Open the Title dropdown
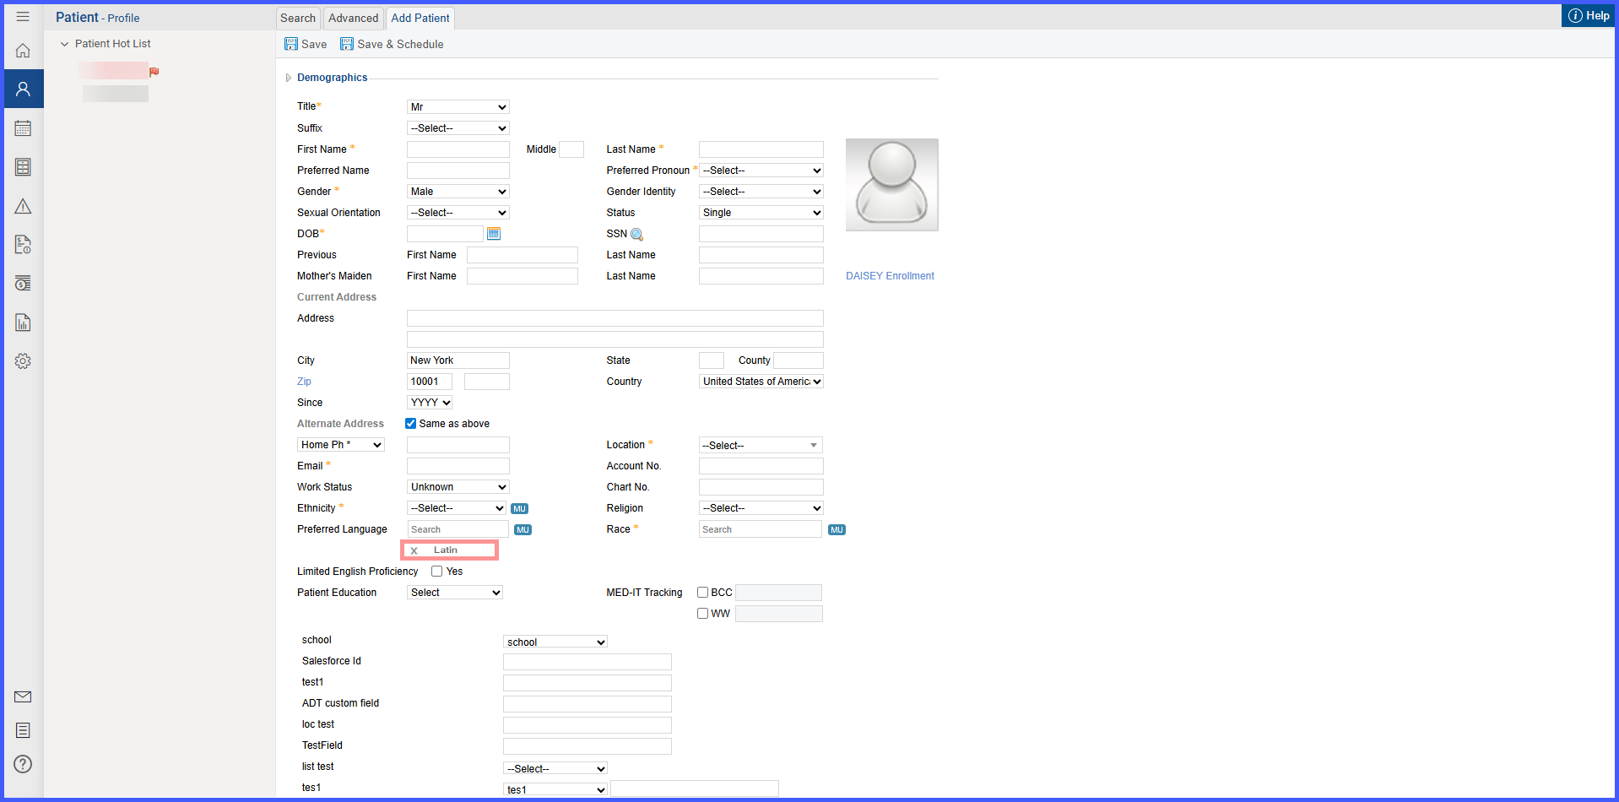 tap(458, 107)
